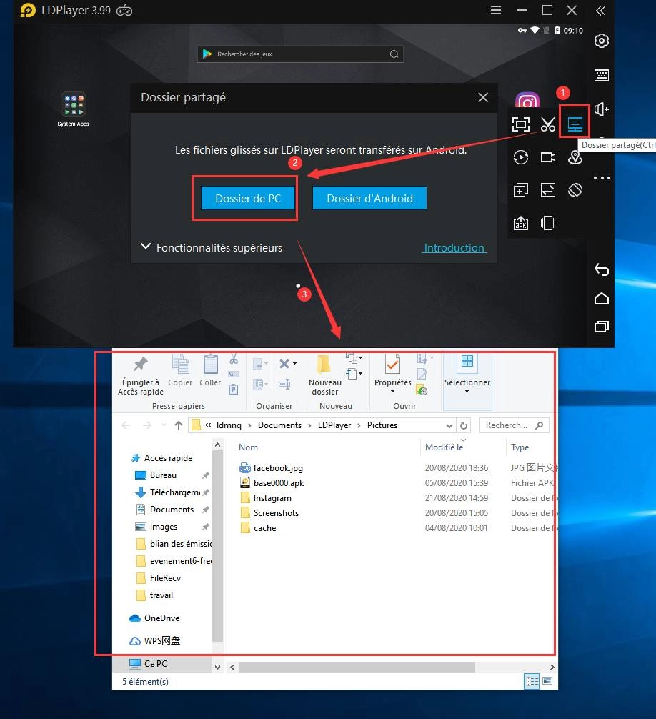Click the search magnifier in game search bar
656x719 pixels.
point(394,54)
